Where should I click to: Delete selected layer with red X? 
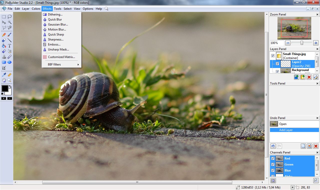[309, 77]
